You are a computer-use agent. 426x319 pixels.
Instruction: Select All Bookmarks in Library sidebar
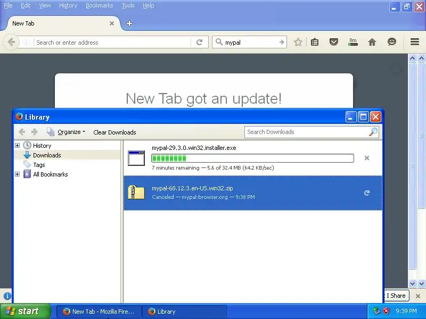tap(50, 174)
